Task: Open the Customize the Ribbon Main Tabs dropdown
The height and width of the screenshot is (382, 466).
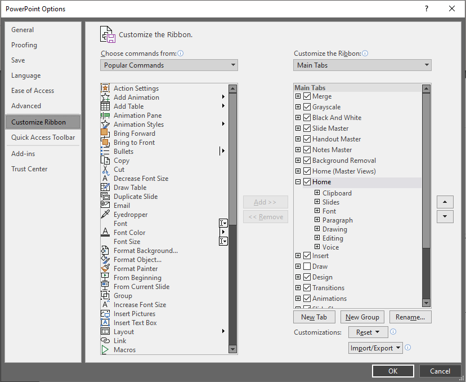Action: (362, 65)
